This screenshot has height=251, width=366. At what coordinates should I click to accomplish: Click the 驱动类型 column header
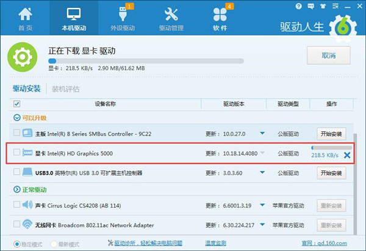(x=288, y=104)
